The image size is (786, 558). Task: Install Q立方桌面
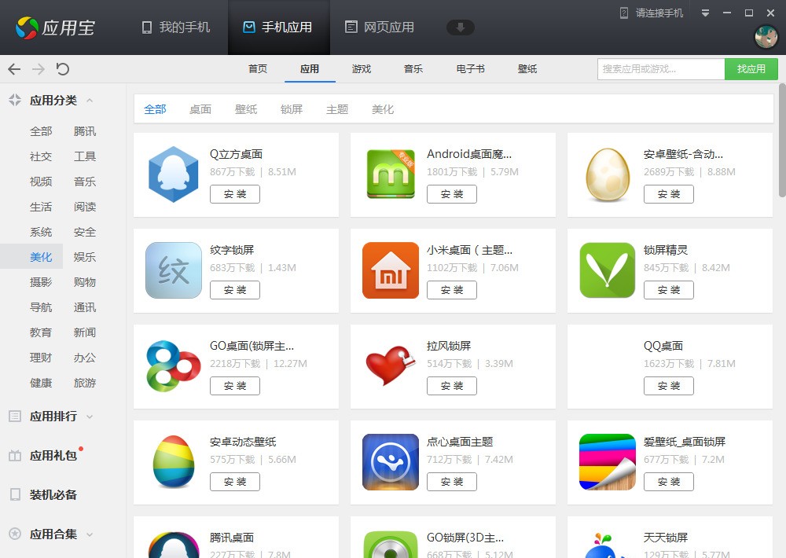[235, 194]
